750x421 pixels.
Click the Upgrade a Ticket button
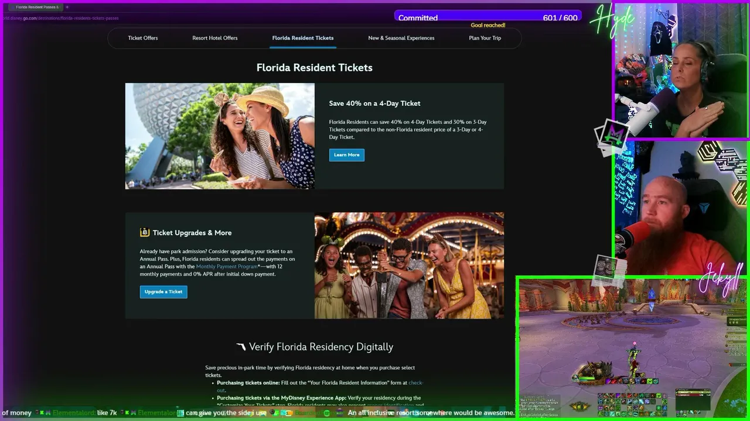(163, 292)
